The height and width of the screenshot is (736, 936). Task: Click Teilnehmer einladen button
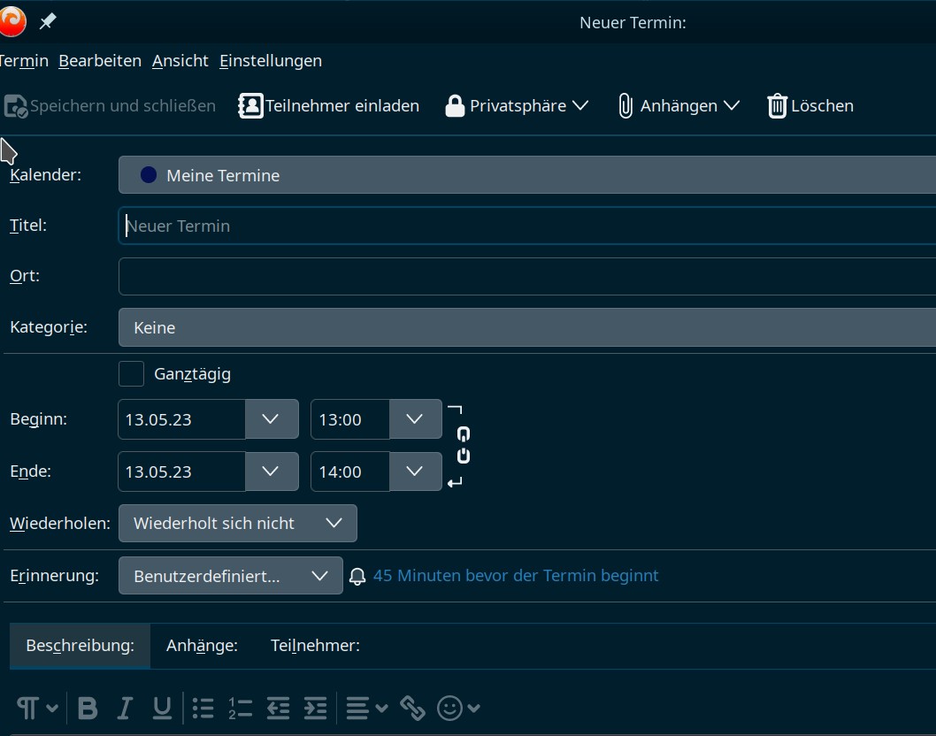(329, 106)
